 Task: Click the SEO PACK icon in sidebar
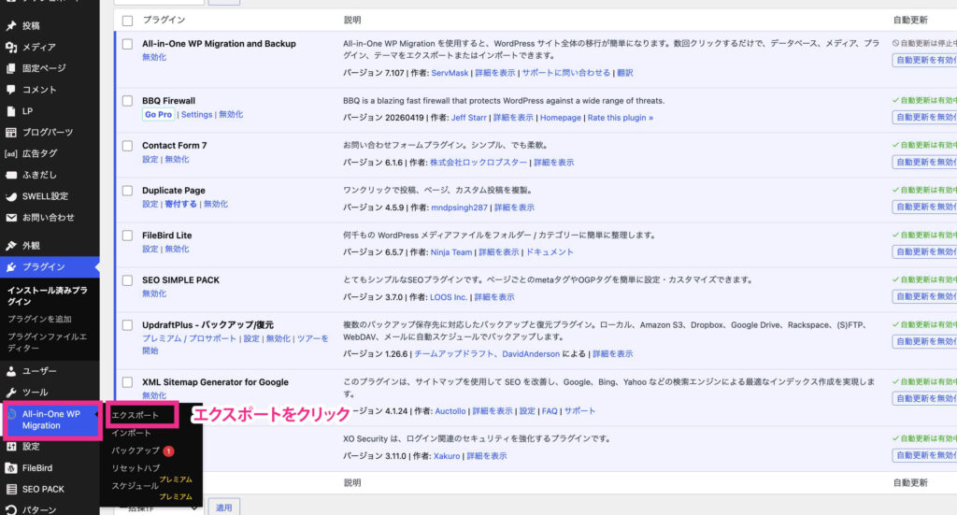coord(11,490)
